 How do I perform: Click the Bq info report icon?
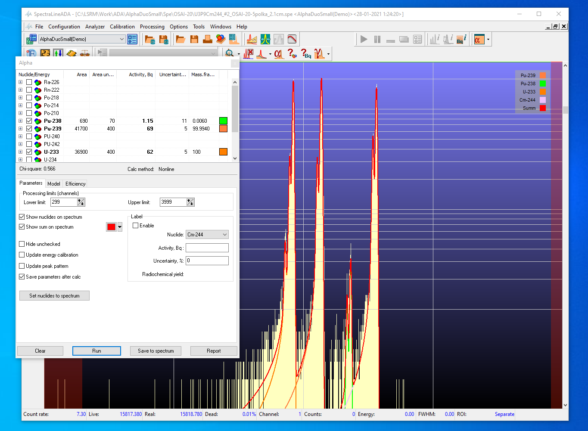point(461,40)
